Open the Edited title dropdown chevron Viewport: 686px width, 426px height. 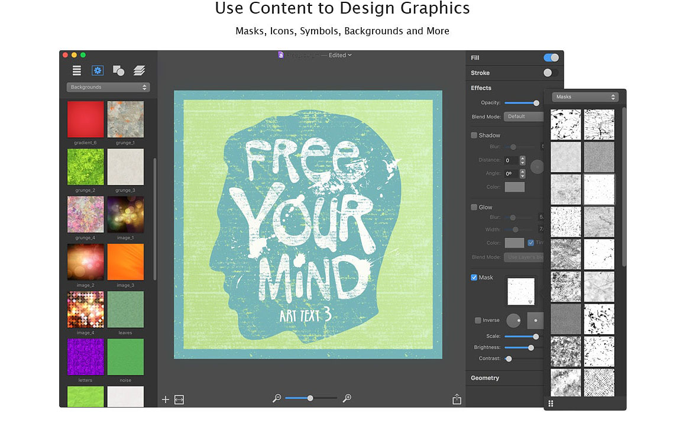click(350, 54)
